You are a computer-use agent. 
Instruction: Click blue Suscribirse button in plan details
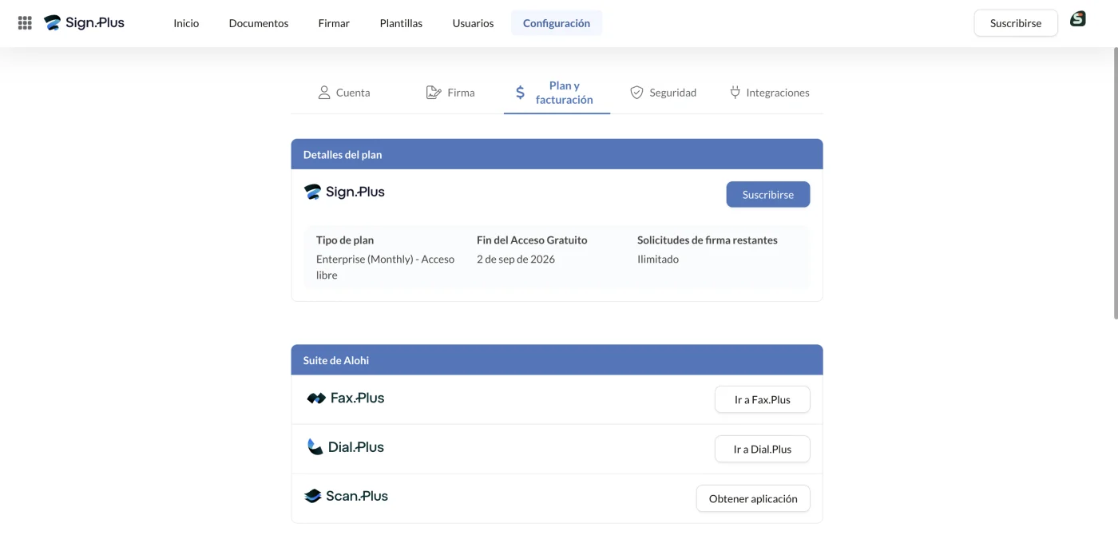768,194
